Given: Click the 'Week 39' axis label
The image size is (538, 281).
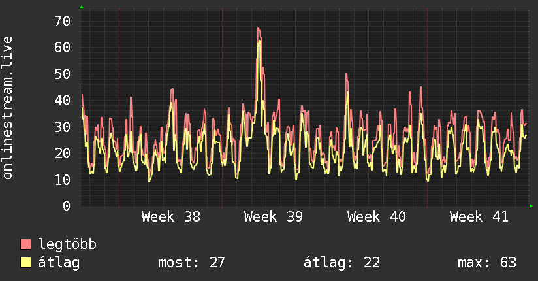Looking at the screenshot, I should (274, 217).
